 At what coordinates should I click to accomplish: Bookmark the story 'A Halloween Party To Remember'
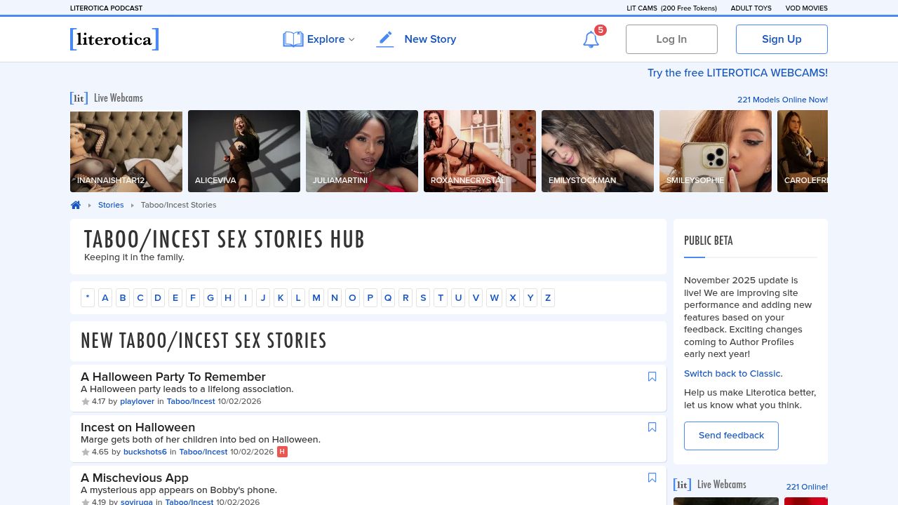[x=652, y=377]
